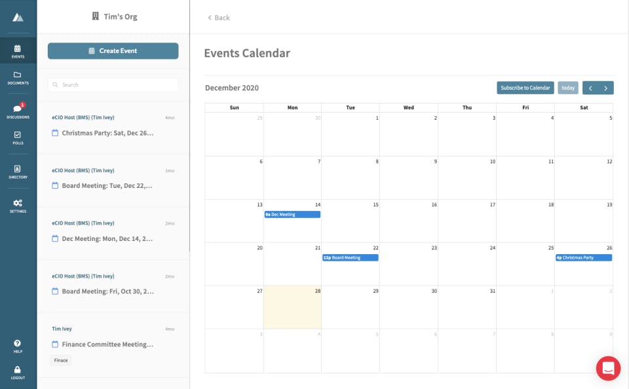629x389 pixels.
Task: Open Discussions with unread badge
Action: 18,111
